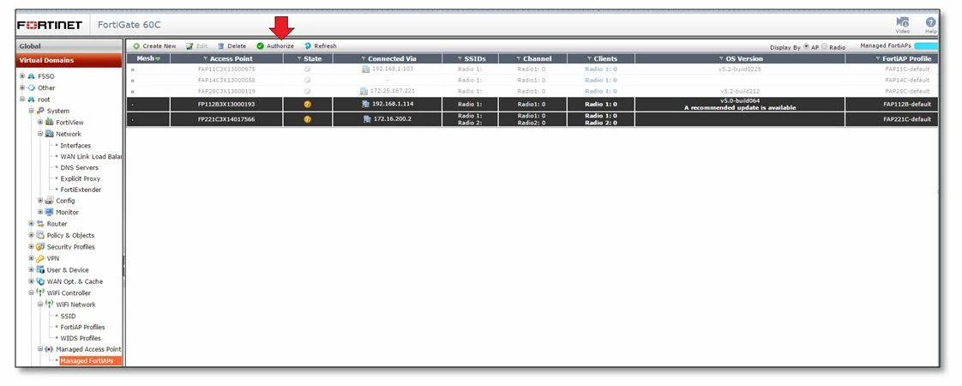
Task: Select access point FAP11C3X13000975
Action: 226,69
